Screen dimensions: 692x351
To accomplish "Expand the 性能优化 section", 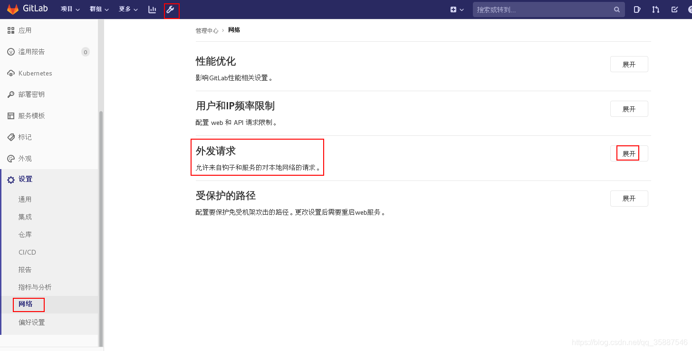I will (x=629, y=64).
